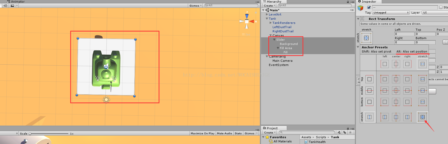
Task: Click the scene effects image icon
Action: (x=12, y=6)
